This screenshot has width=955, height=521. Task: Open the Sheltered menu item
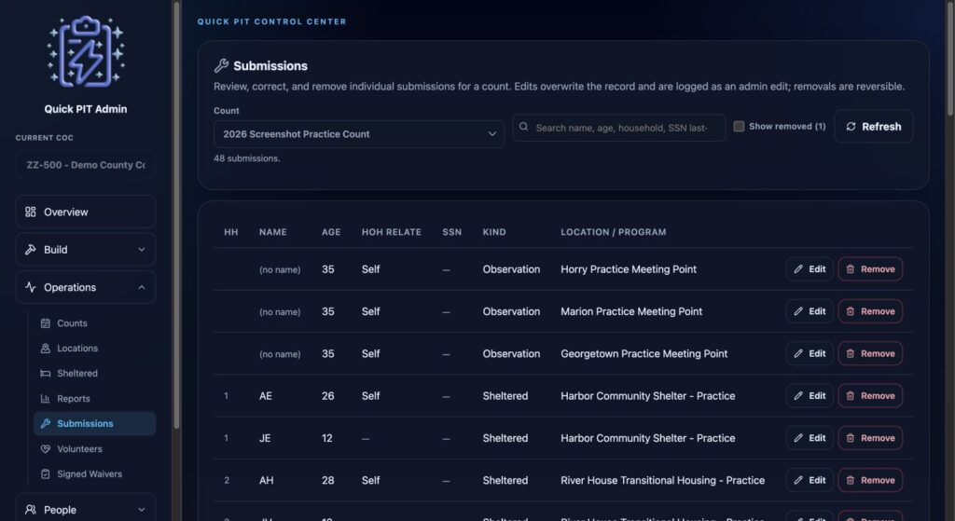click(x=94, y=373)
